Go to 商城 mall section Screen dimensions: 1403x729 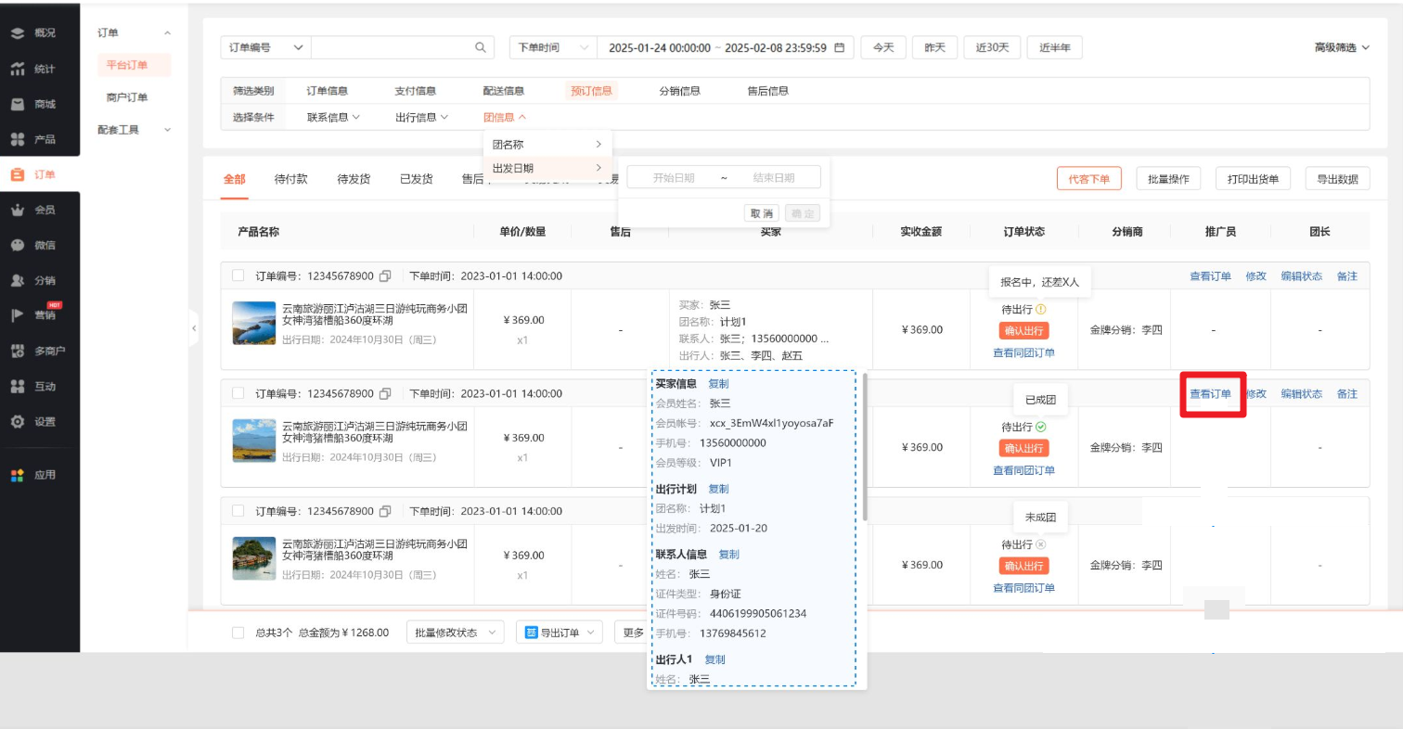[34, 104]
